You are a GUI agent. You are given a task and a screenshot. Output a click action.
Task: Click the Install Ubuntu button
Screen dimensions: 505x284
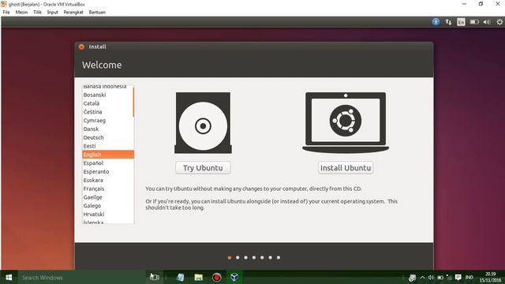click(x=346, y=168)
